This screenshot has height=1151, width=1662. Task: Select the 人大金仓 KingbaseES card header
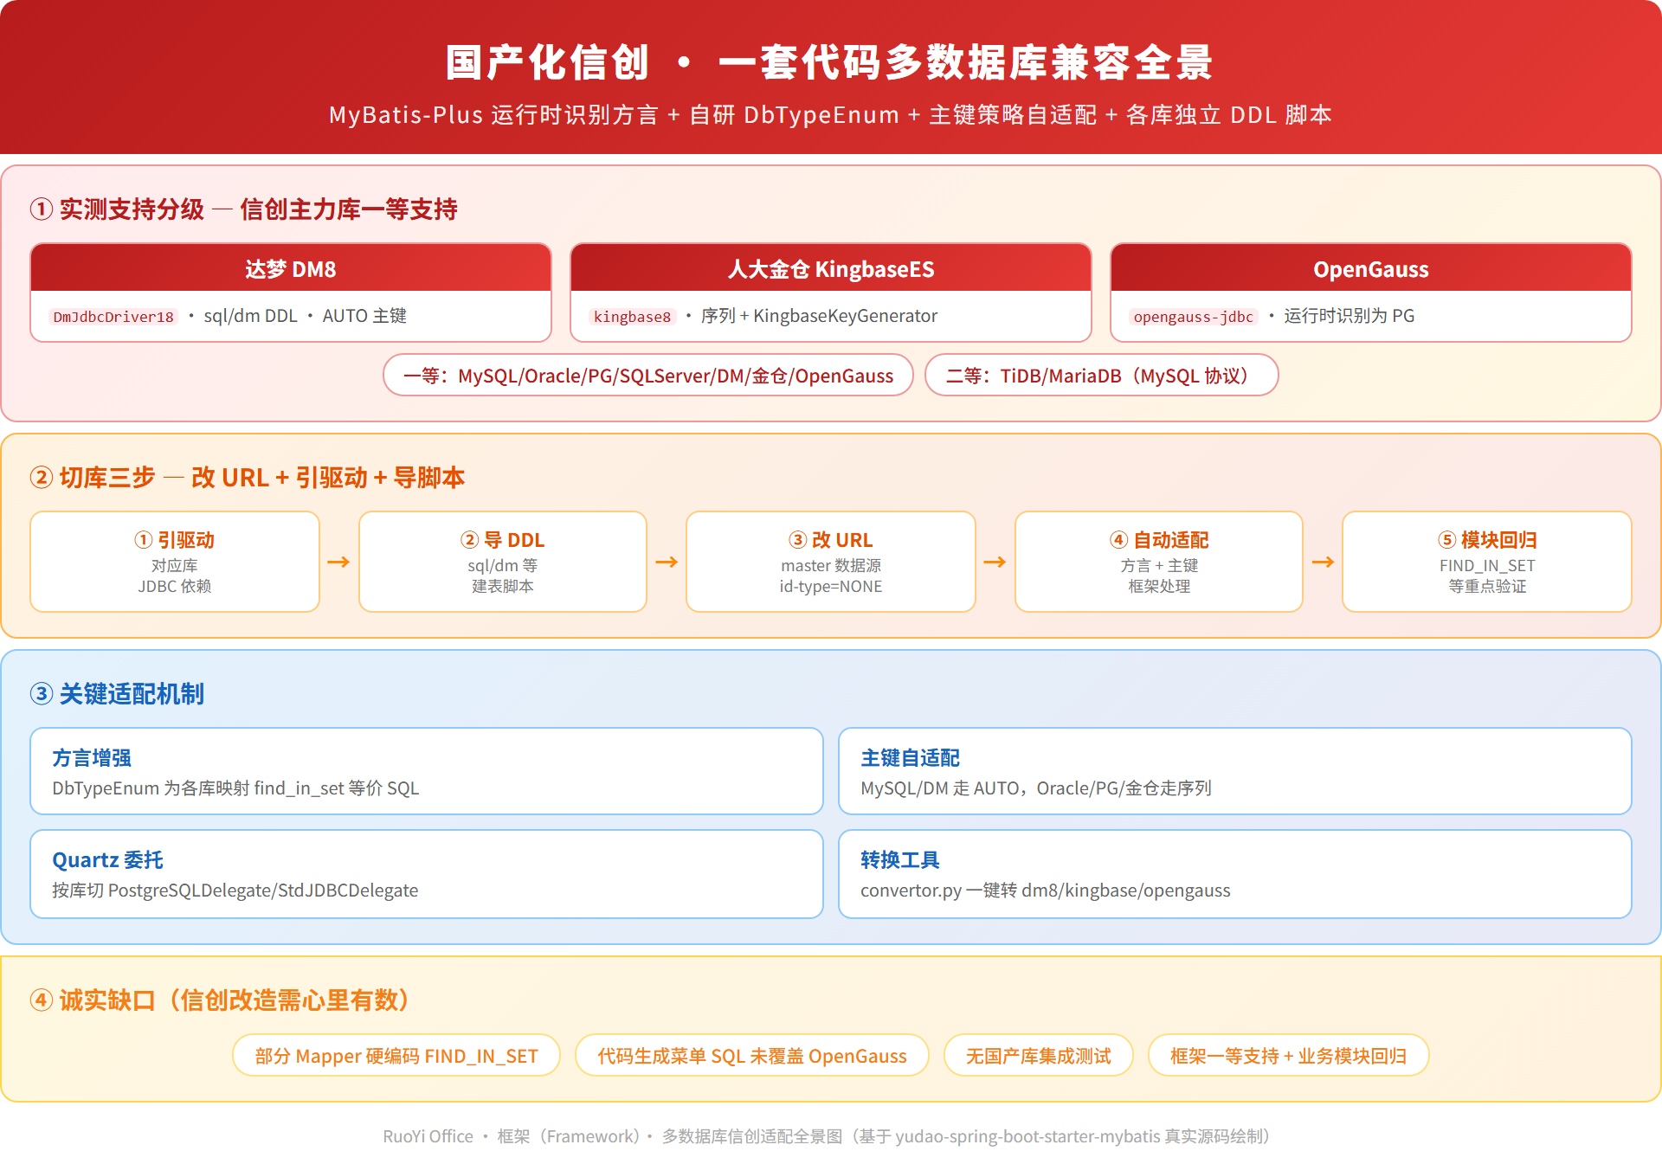831,269
